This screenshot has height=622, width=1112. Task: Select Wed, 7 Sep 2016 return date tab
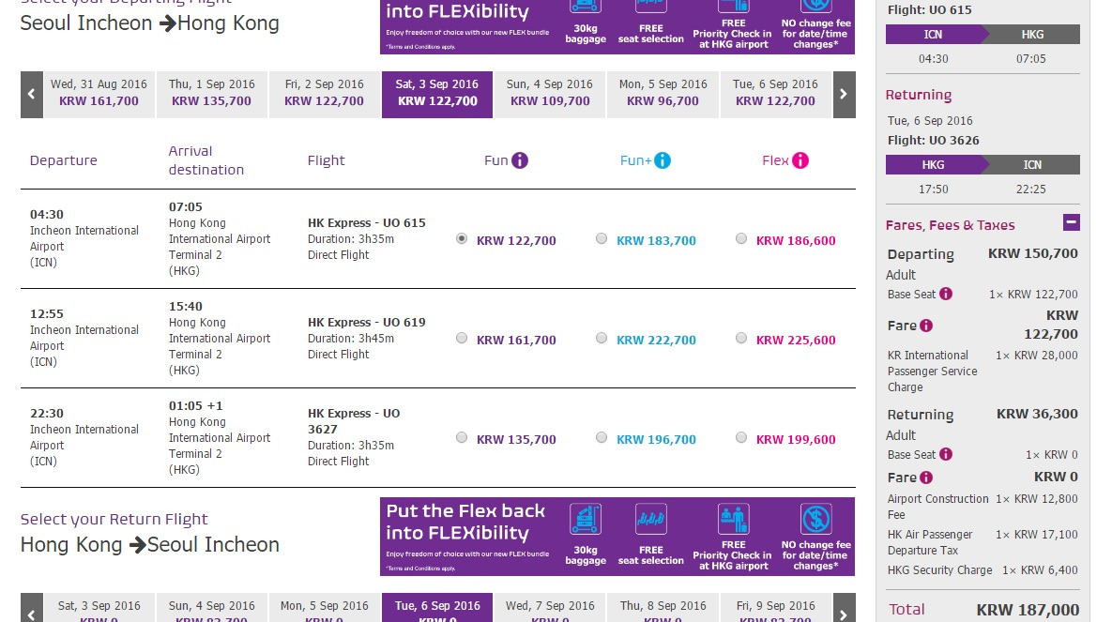click(x=550, y=607)
